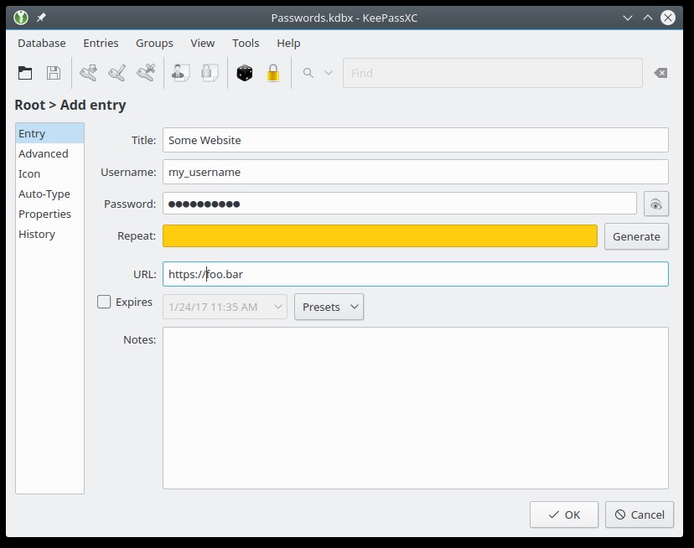
Task: Lock database with the padlock icon
Action: (272, 73)
